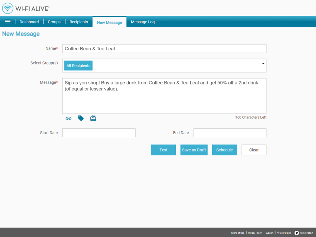This screenshot has width=316, height=237.
Task: Switch to the Groups tab
Action: coord(54,22)
